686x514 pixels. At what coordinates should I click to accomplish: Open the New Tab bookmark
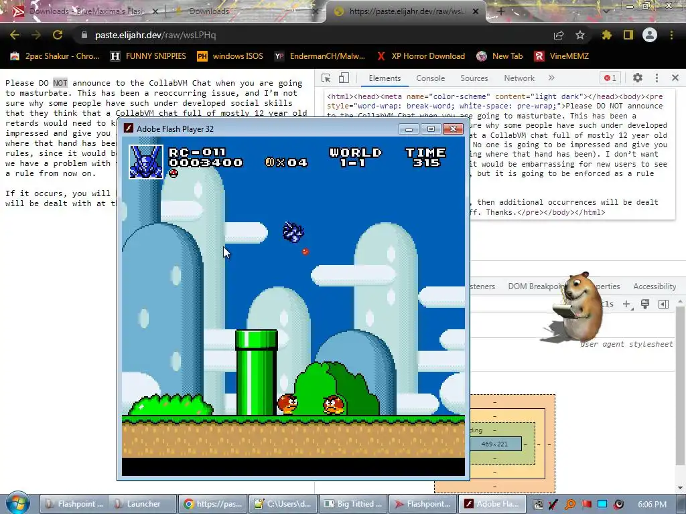[499, 56]
